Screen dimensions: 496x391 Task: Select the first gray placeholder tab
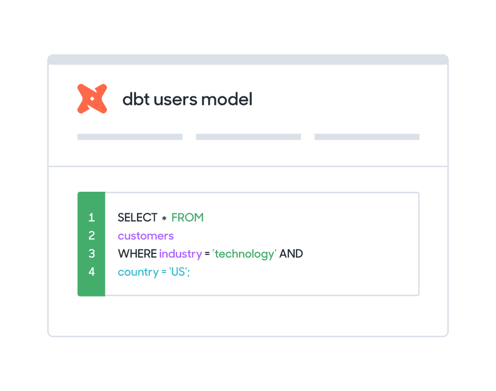tap(130, 137)
